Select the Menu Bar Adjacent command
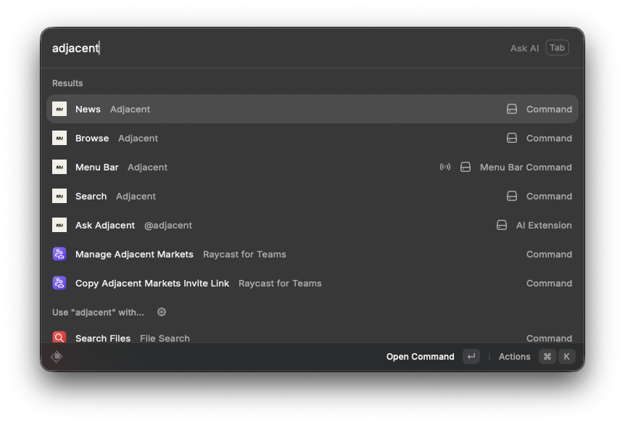 (312, 167)
